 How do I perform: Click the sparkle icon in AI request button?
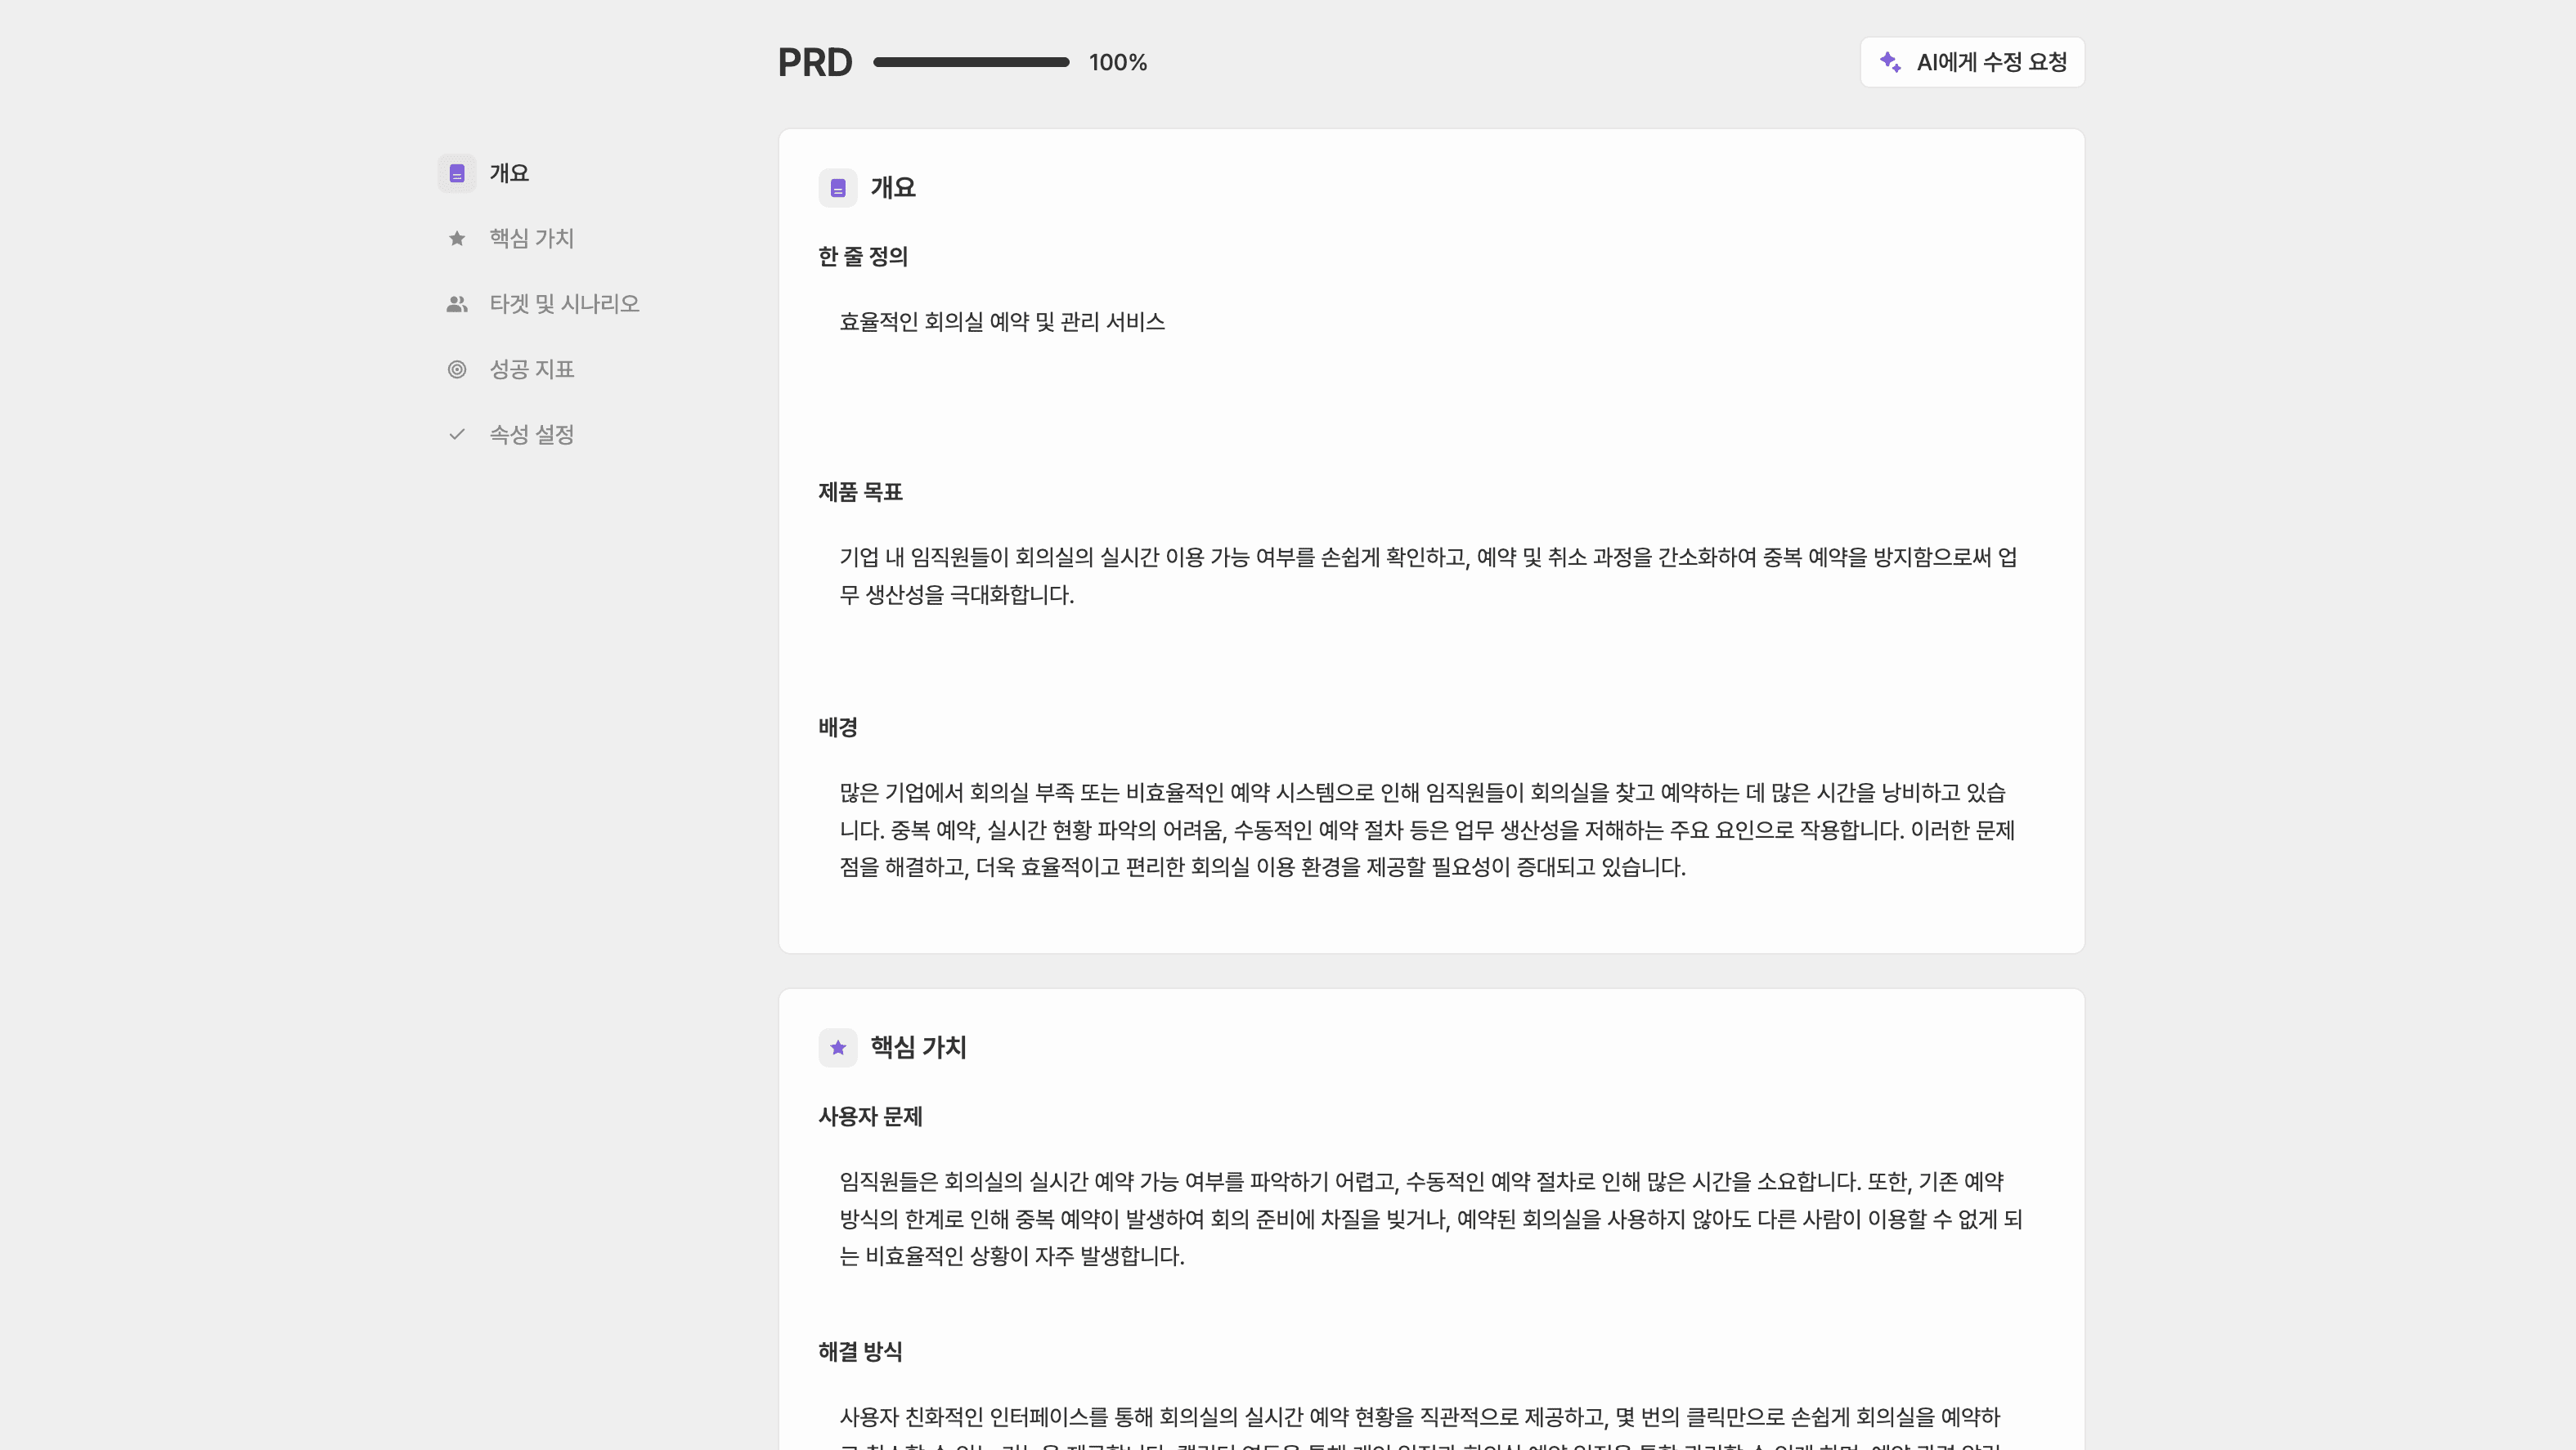pos(1889,62)
